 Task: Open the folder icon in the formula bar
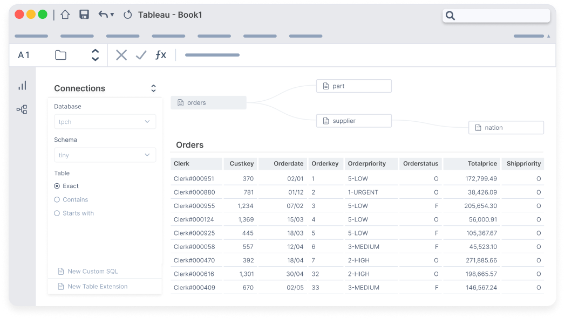(x=60, y=54)
